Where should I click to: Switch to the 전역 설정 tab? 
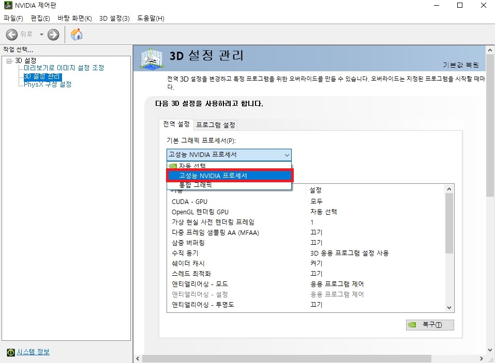tap(176, 124)
